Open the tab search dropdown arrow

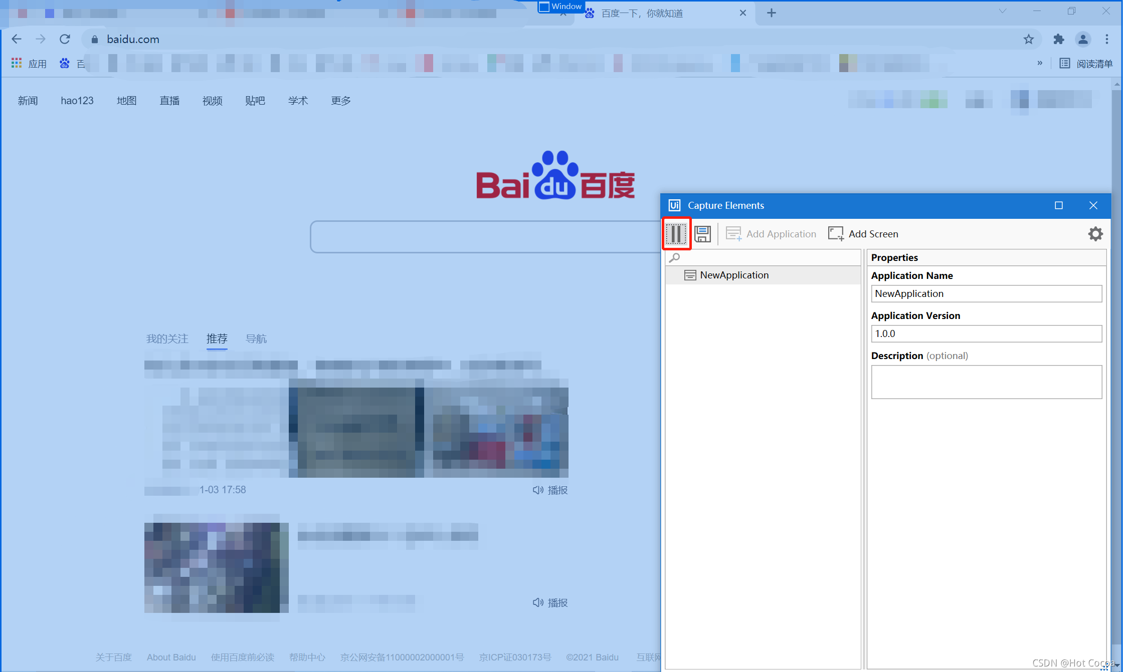1002,11
